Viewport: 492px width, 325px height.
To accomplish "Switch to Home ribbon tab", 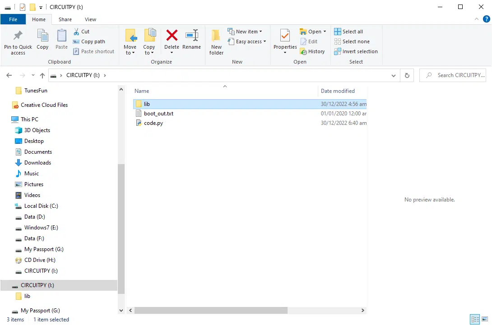I will coord(39,19).
